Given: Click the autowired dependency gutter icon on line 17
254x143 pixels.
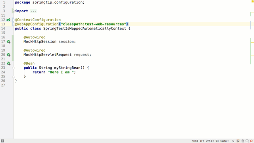Looking at the screenshot, I should point(9,42).
